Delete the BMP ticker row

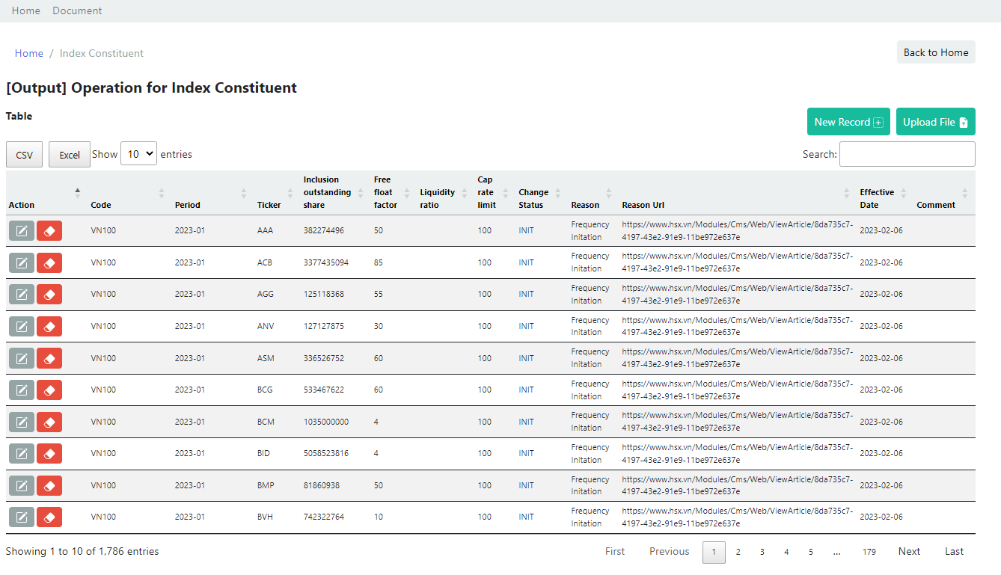[x=49, y=485]
